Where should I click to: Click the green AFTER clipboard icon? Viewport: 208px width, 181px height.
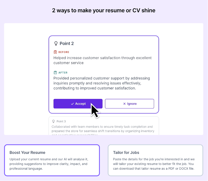(55, 73)
